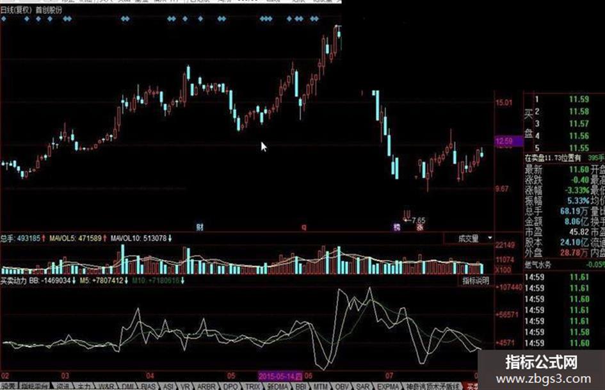Open the BBI indicator tab

(300, 386)
